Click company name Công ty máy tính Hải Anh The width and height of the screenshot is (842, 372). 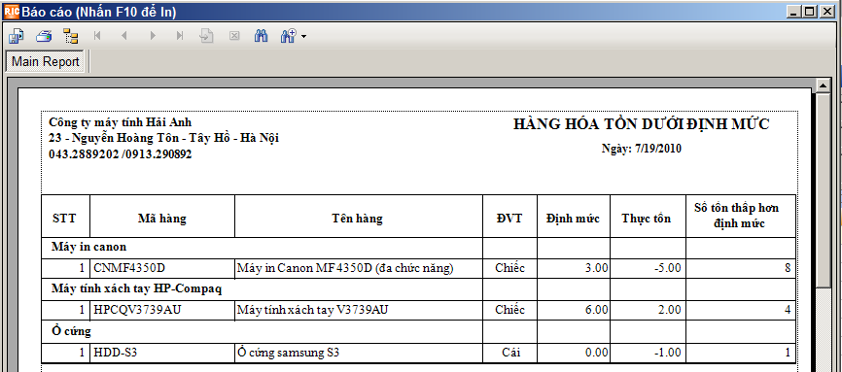(121, 122)
